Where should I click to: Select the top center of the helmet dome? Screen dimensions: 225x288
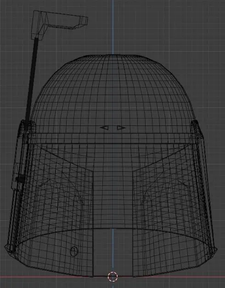(113, 56)
